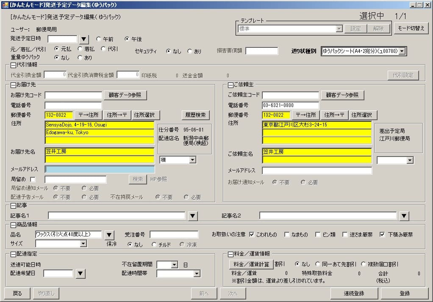433x302 pixels.
Task: Open the 発送予定日時 date picker arrow
Action: tap(83, 39)
